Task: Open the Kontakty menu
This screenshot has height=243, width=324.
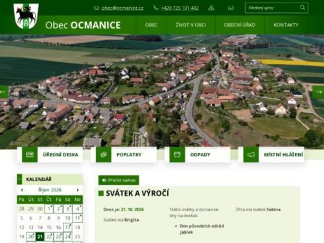Action: click(286, 25)
